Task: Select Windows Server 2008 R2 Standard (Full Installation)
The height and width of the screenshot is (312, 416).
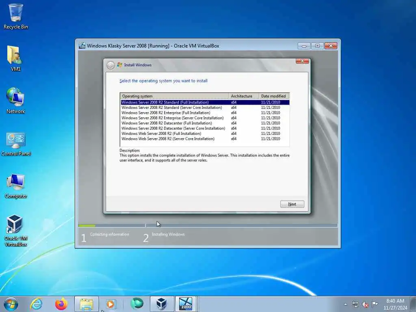Action: pos(205,102)
